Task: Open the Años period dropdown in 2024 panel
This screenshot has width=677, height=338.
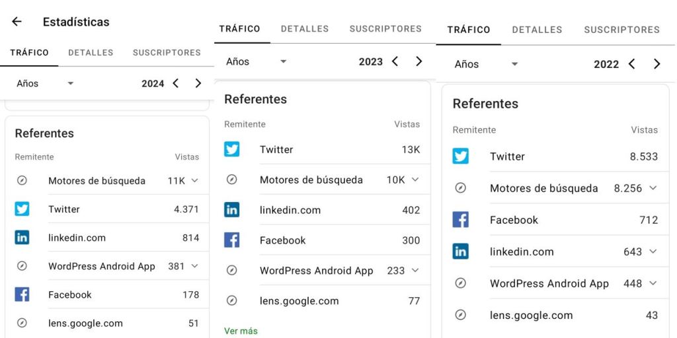Action: coord(45,84)
